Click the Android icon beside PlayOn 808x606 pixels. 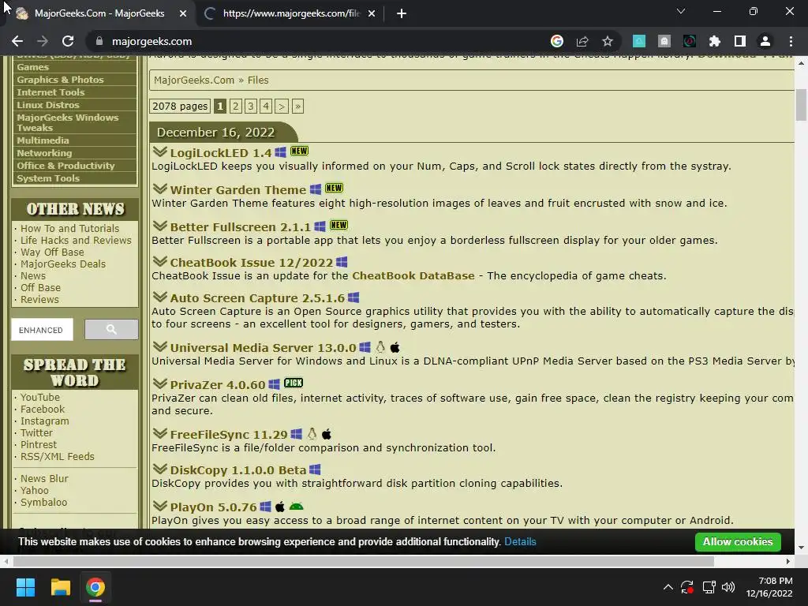[x=297, y=507]
